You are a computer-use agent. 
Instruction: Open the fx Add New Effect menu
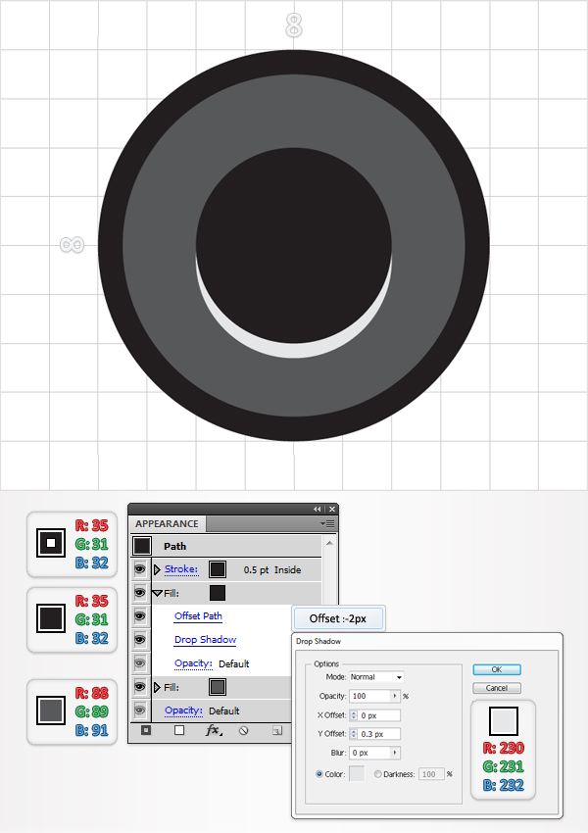point(214,730)
